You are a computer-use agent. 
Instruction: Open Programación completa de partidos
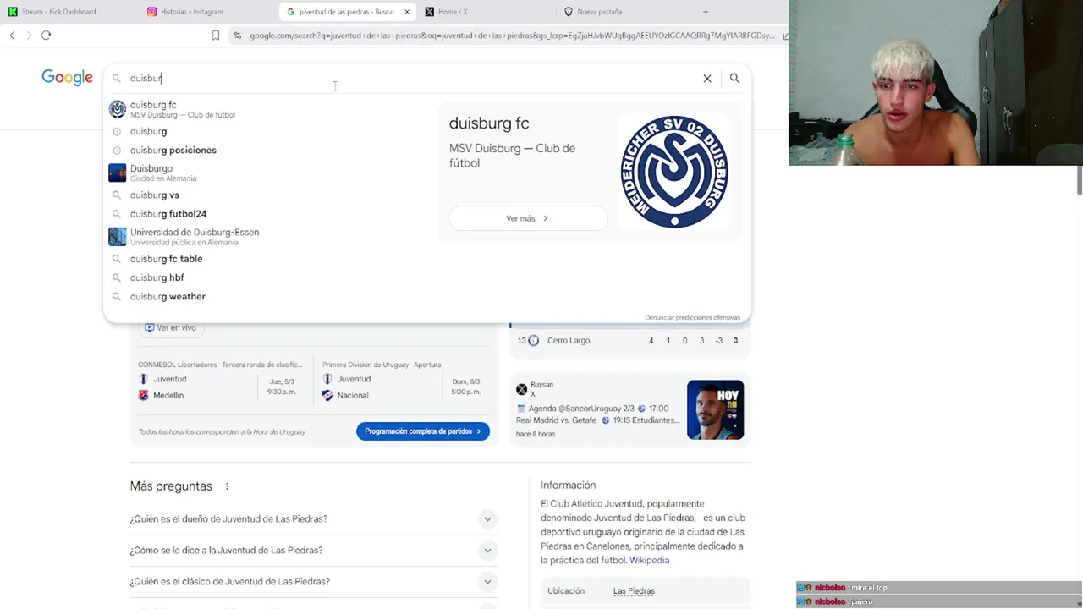click(422, 431)
